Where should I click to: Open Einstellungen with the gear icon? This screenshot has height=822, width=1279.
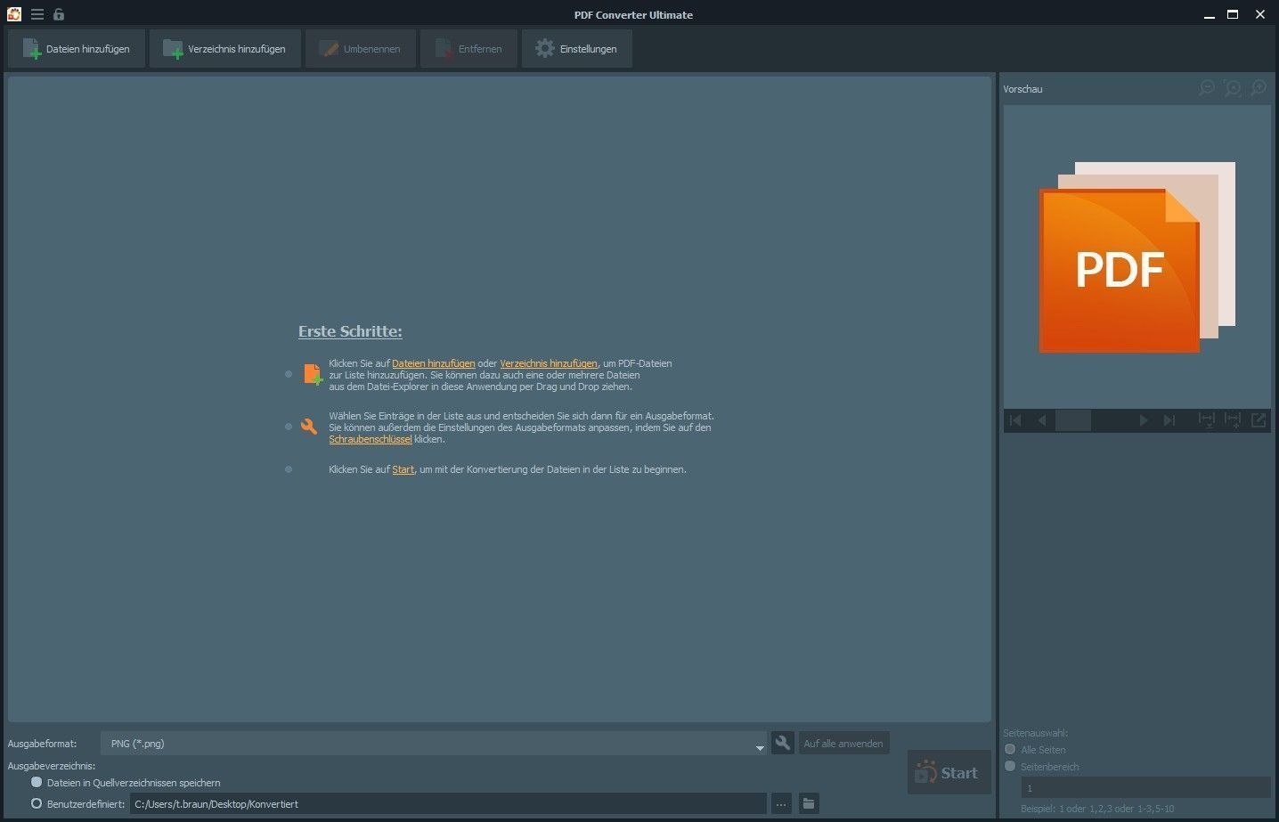pos(576,49)
